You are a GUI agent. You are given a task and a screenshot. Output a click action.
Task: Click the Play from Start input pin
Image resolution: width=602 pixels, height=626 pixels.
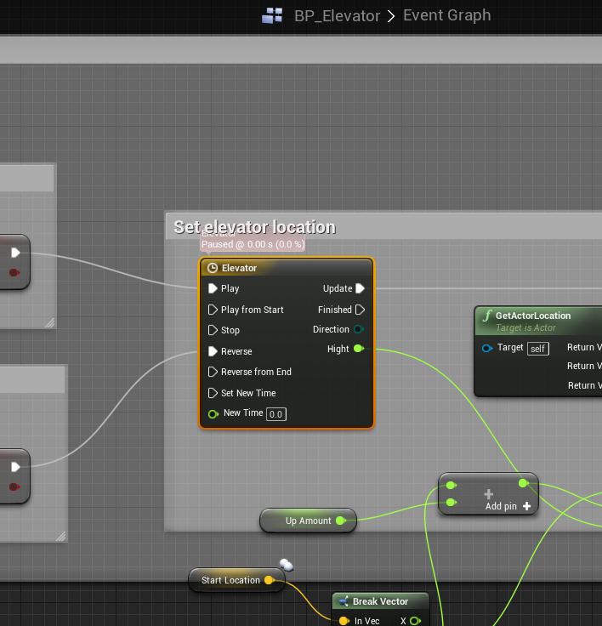[213, 310]
